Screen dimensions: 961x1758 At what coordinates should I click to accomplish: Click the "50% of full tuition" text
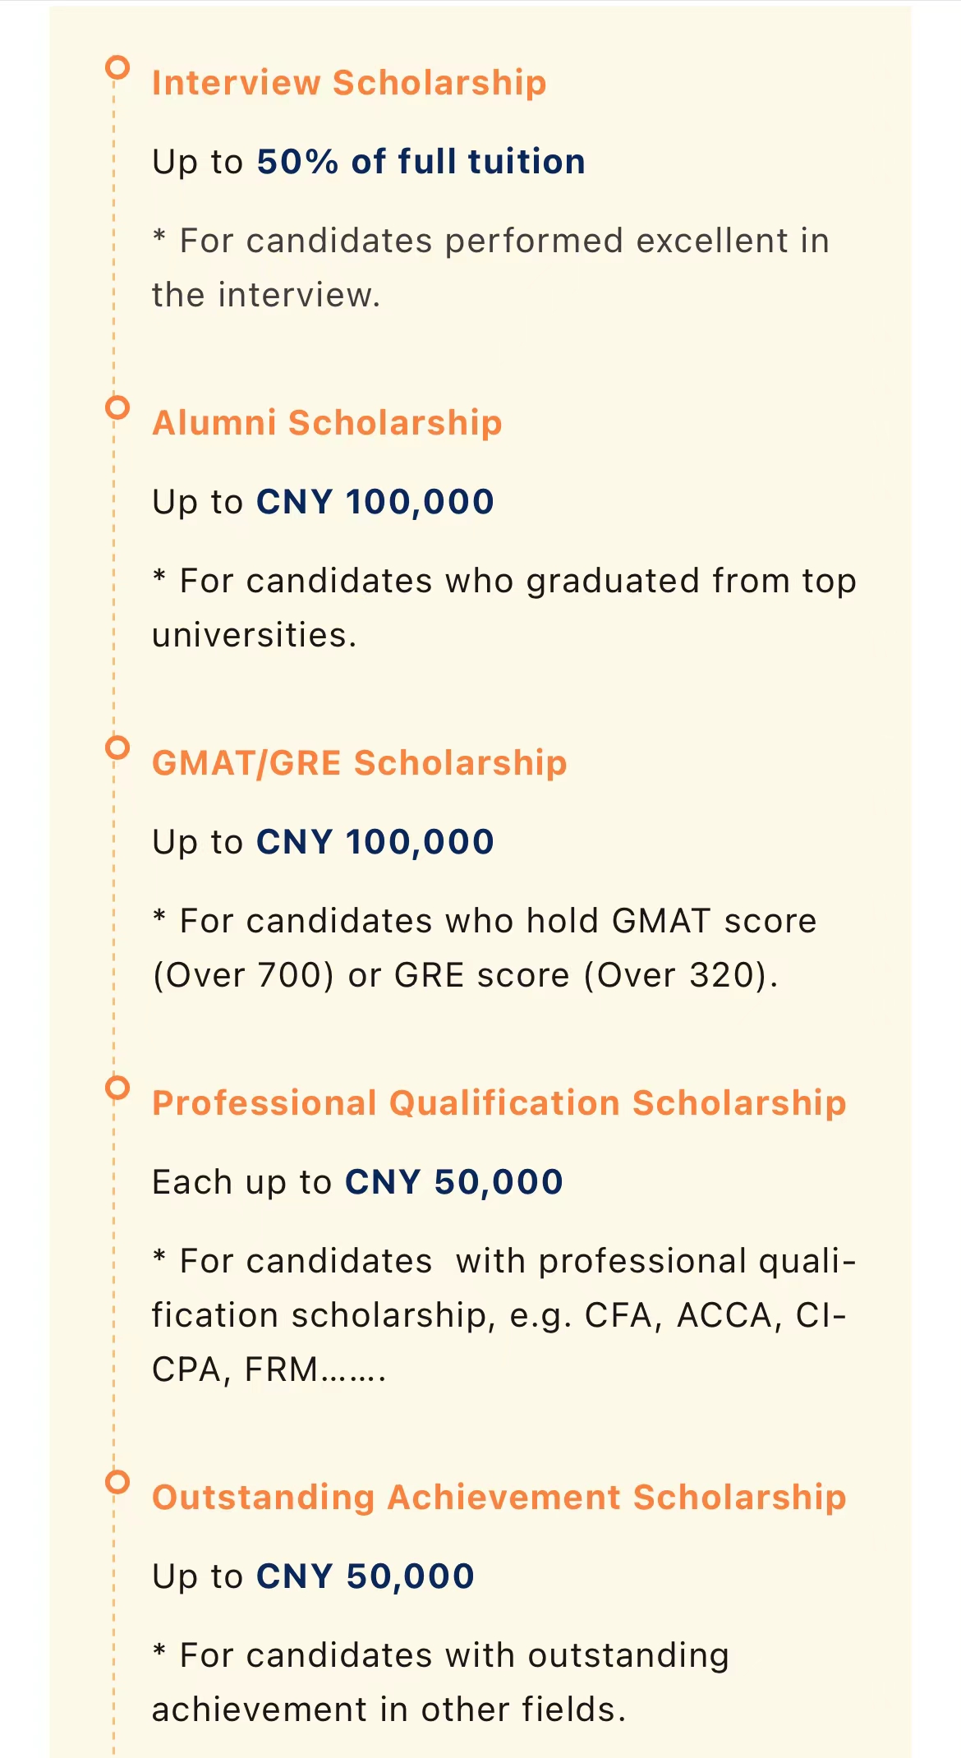click(421, 162)
